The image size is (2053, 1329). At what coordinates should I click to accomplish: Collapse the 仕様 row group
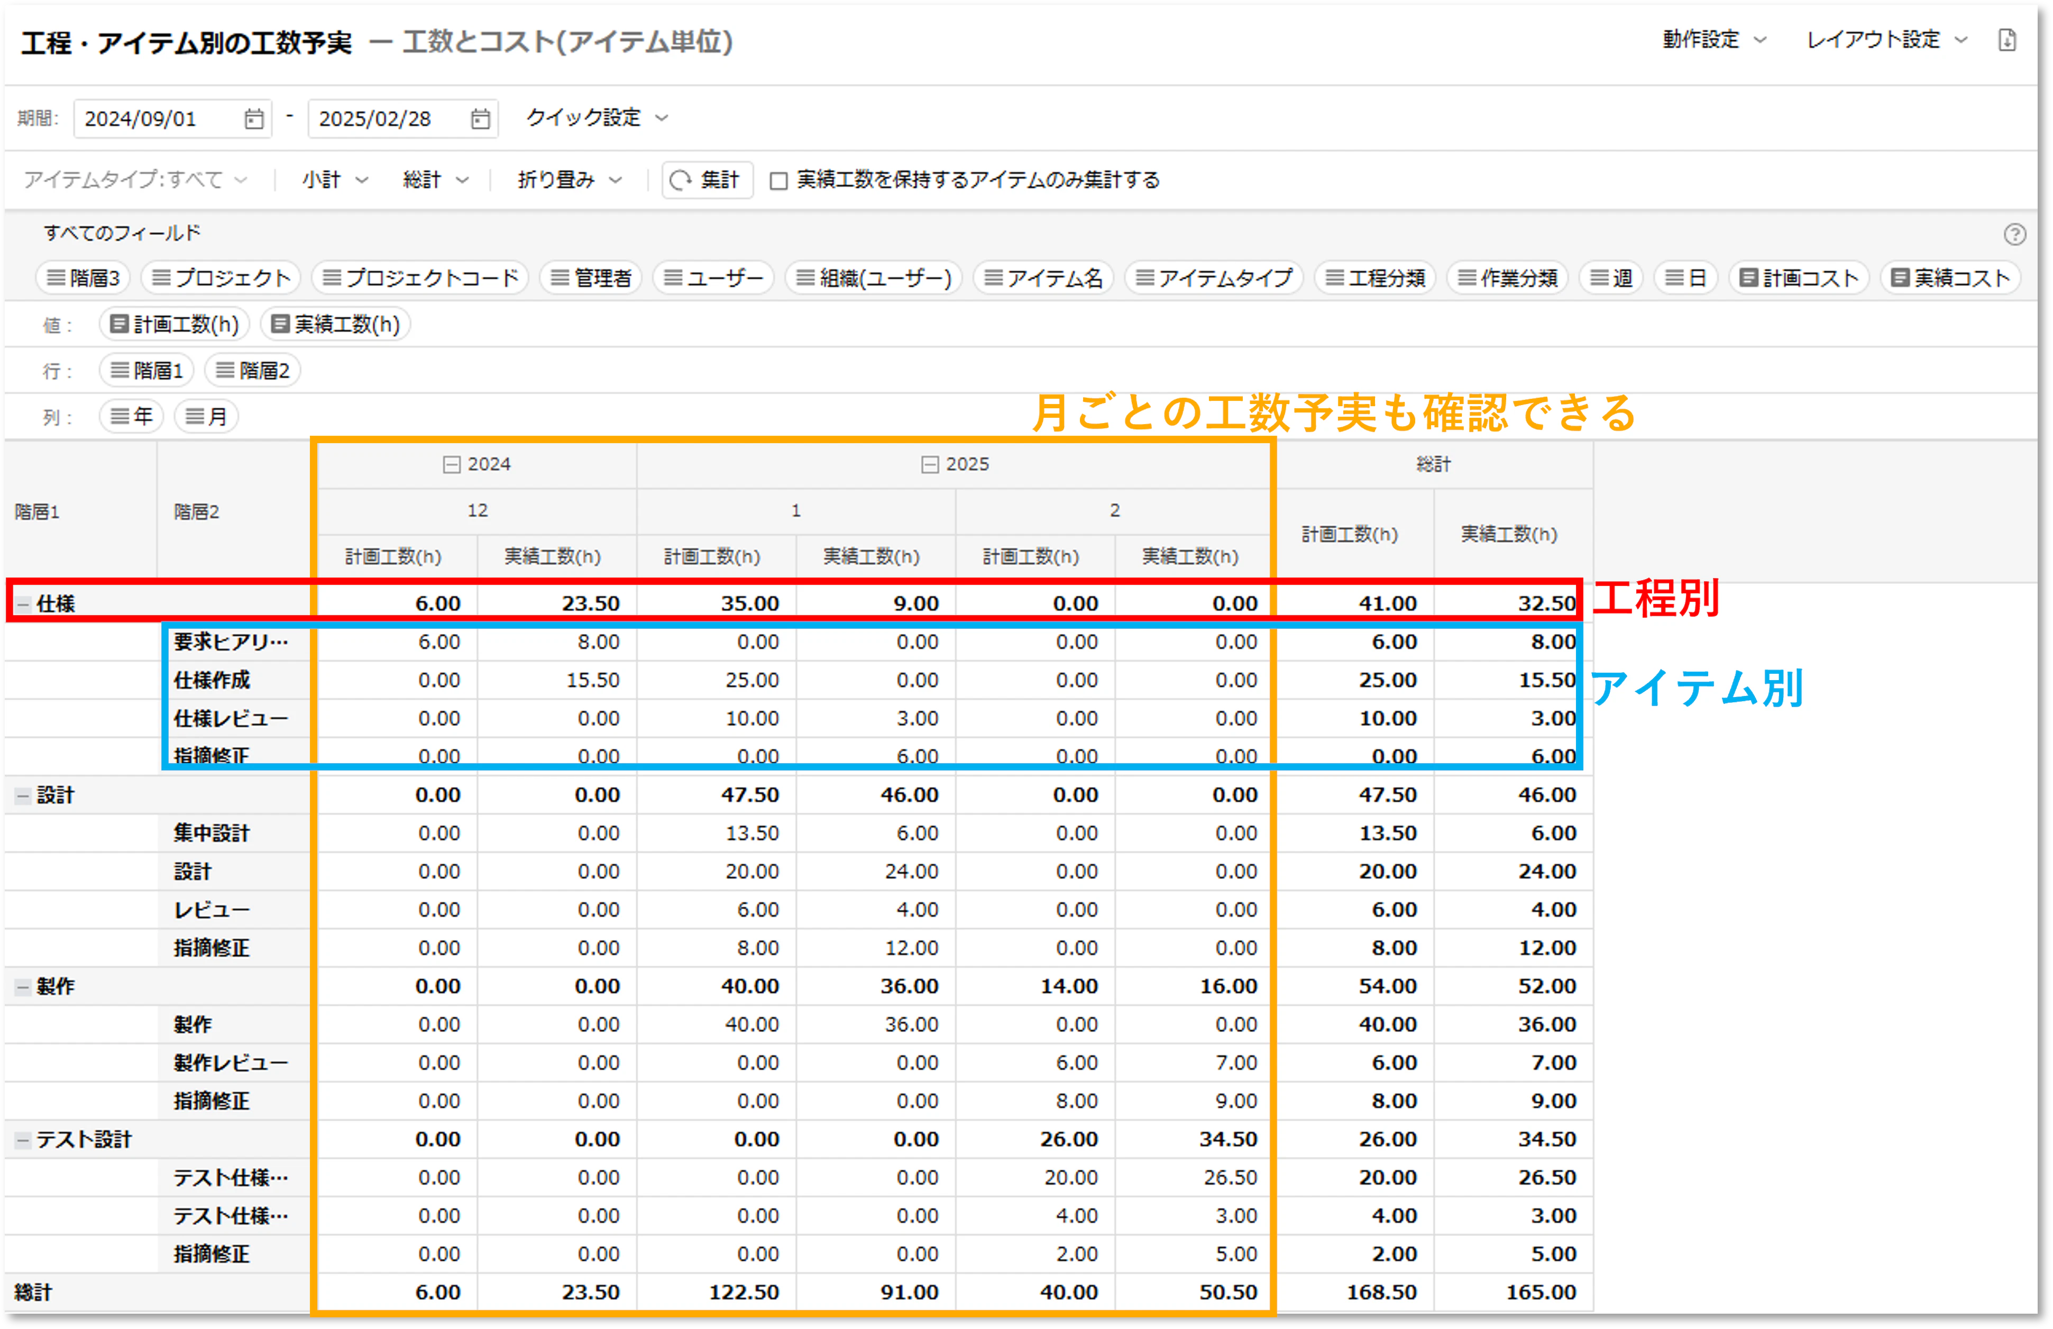pyautogui.click(x=23, y=604)
